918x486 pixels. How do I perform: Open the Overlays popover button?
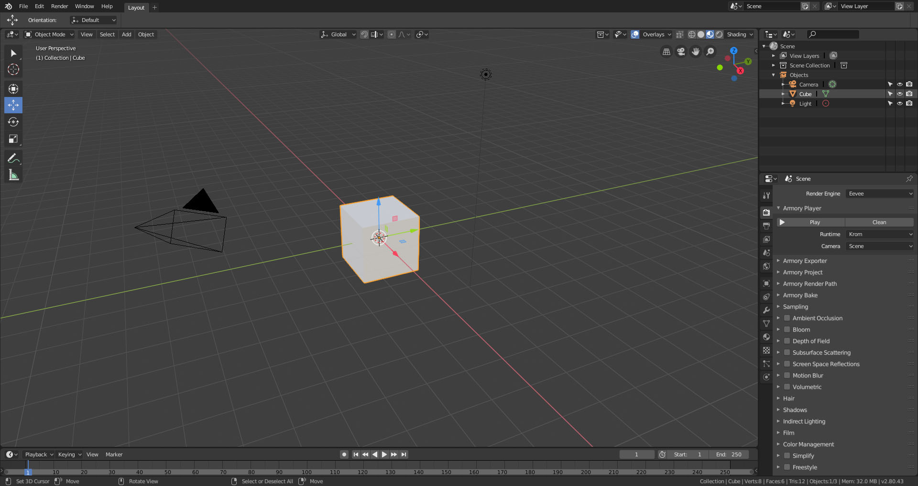[656, 34]
